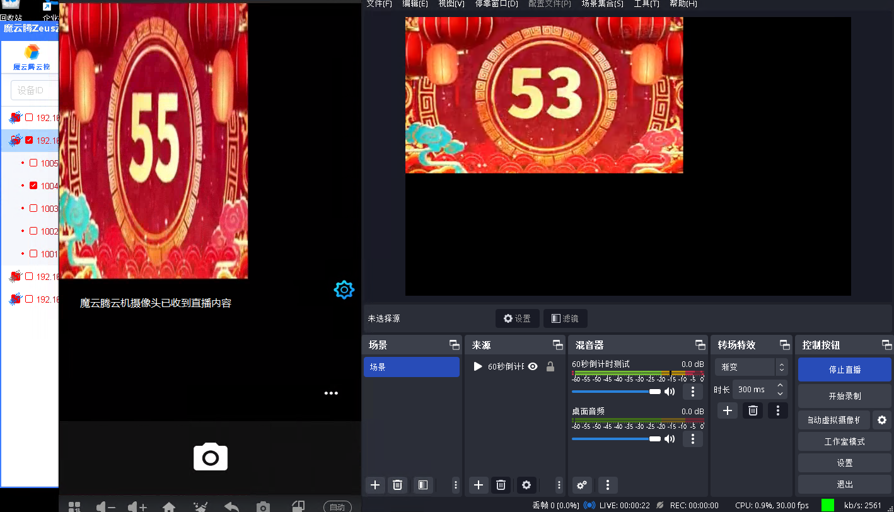Open the 自动 mode selector on the toolbar
Viewport: 894px width, 512px height.
[x=337, y=506]
